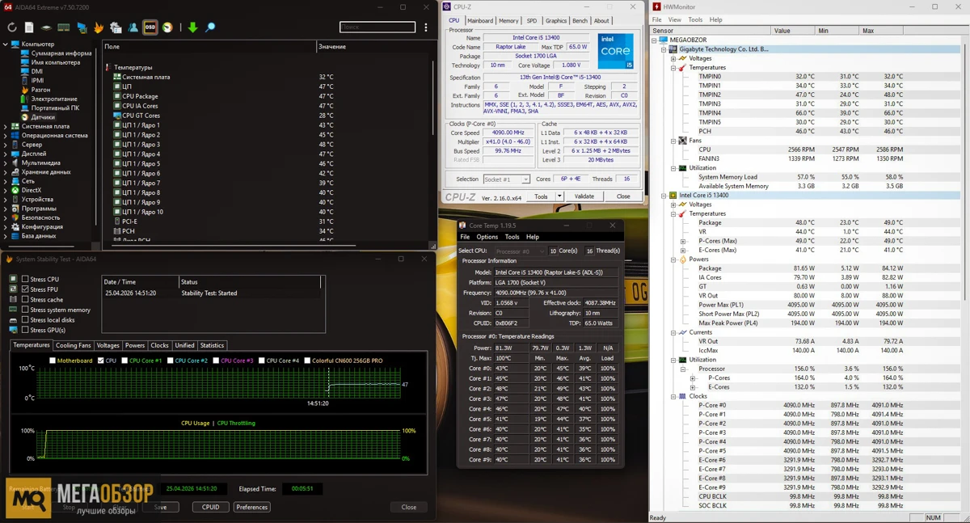Switch to the Mainboard tab in CPU-Z
Image resolution: width=970 pixels, height=523 pixels.
[479, 21]
